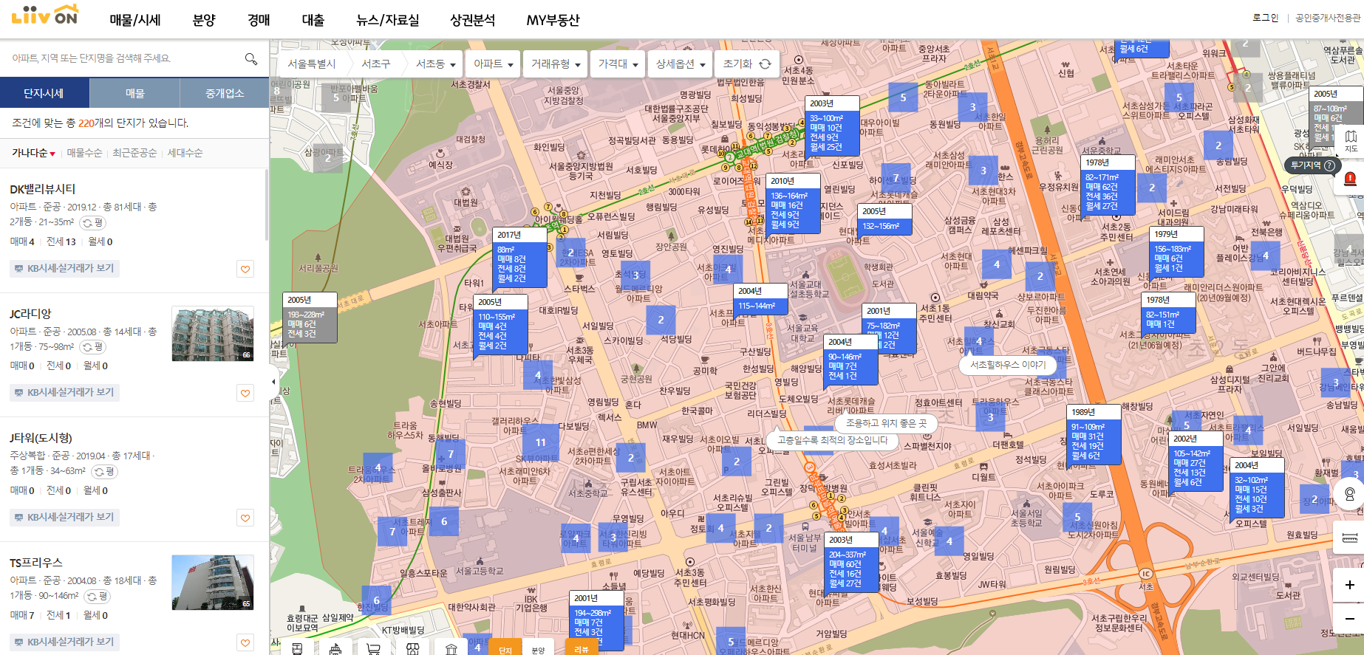Switch to the 단지시세 tab
1364x655 pixels.
click(44, 93)
